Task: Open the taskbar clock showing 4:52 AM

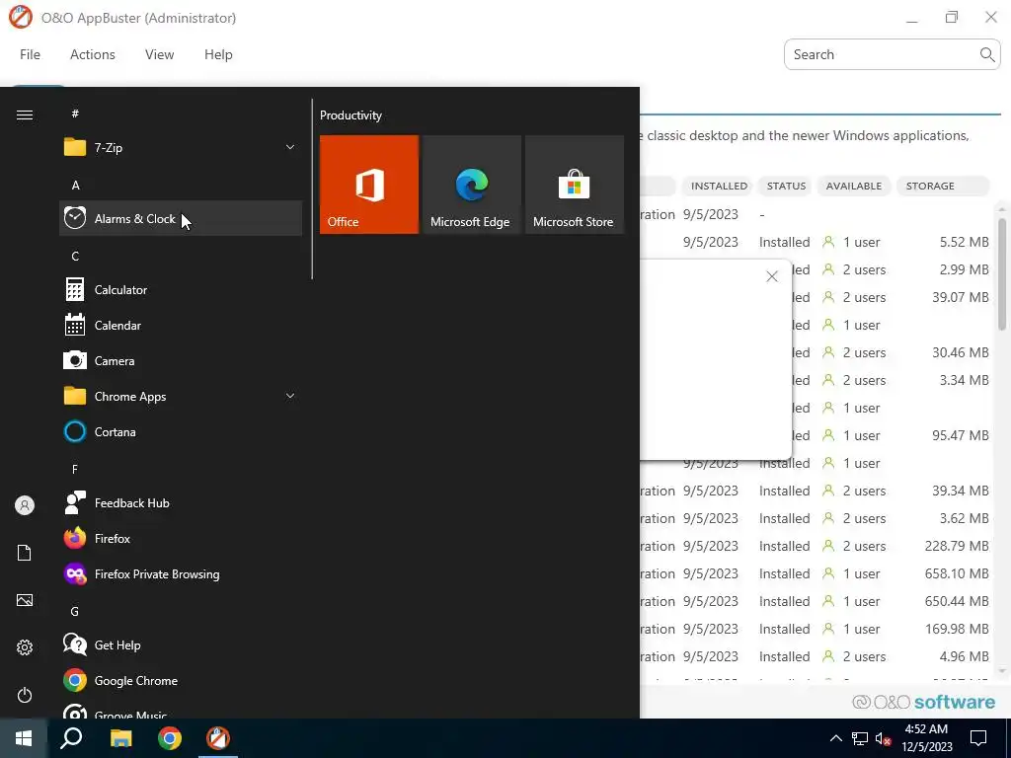Action: pyautogui.click(x=926, y=738)
